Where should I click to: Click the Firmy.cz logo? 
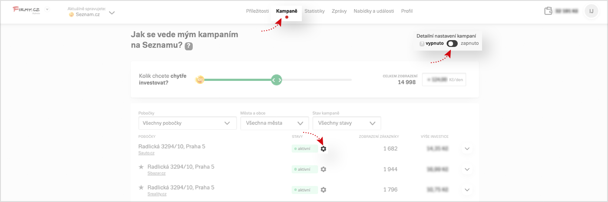tap(27, 9)
